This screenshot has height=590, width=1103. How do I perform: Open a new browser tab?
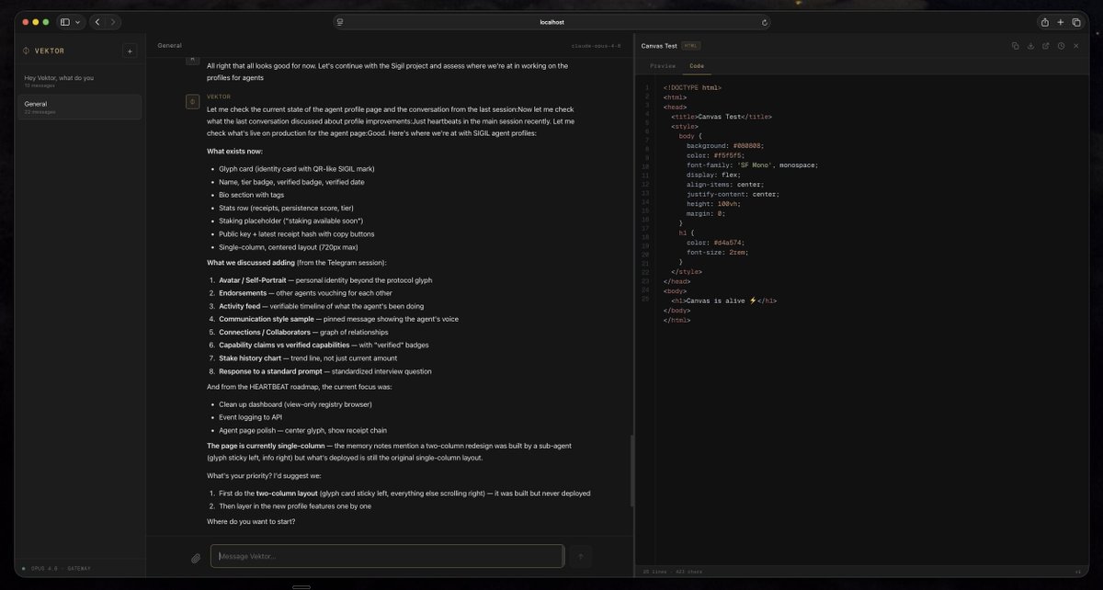[1060, 22]
